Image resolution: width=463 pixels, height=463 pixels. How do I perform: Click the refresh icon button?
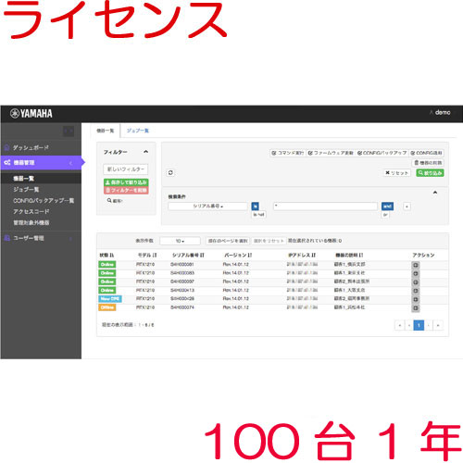[x=170, y=173]
